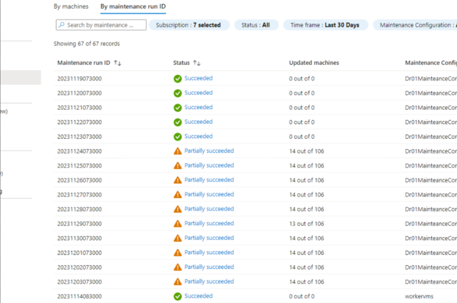Click warning icon for run 20231124073000

177,151
